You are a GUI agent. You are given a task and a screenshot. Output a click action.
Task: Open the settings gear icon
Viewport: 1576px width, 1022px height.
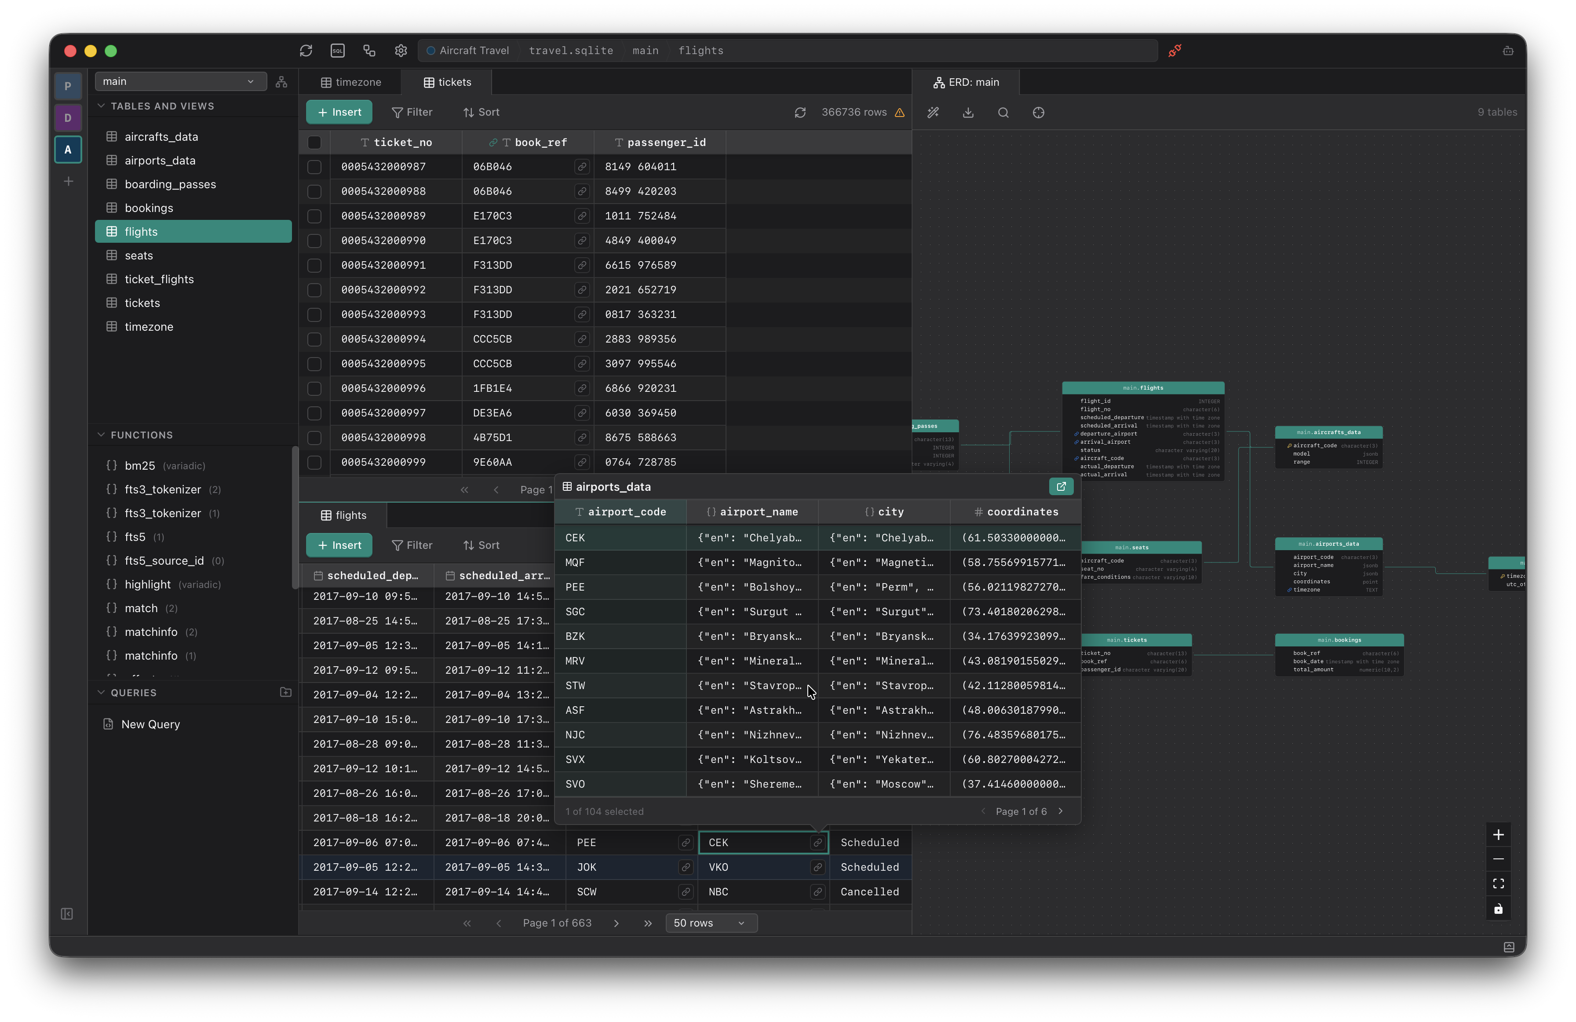click(x=401, y=50)
